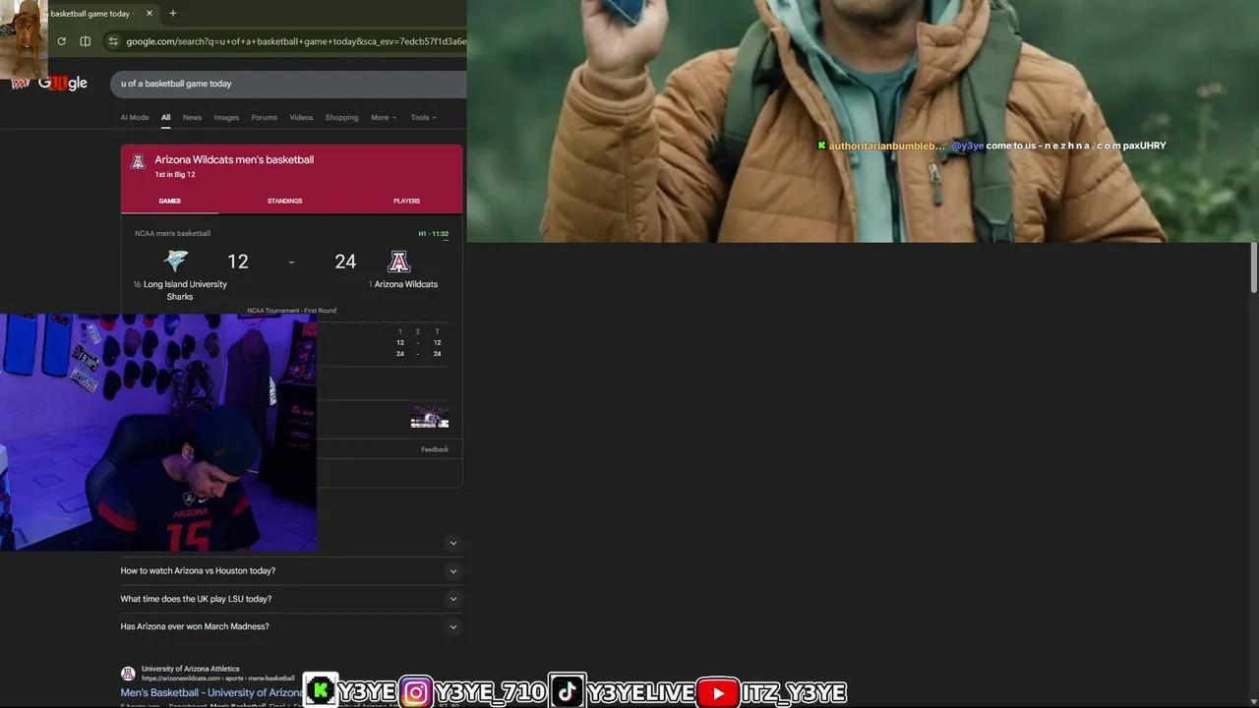Expand How to watch Arizona vs Houston question
Screen dimensions: 1259x708
pos(291,570)
